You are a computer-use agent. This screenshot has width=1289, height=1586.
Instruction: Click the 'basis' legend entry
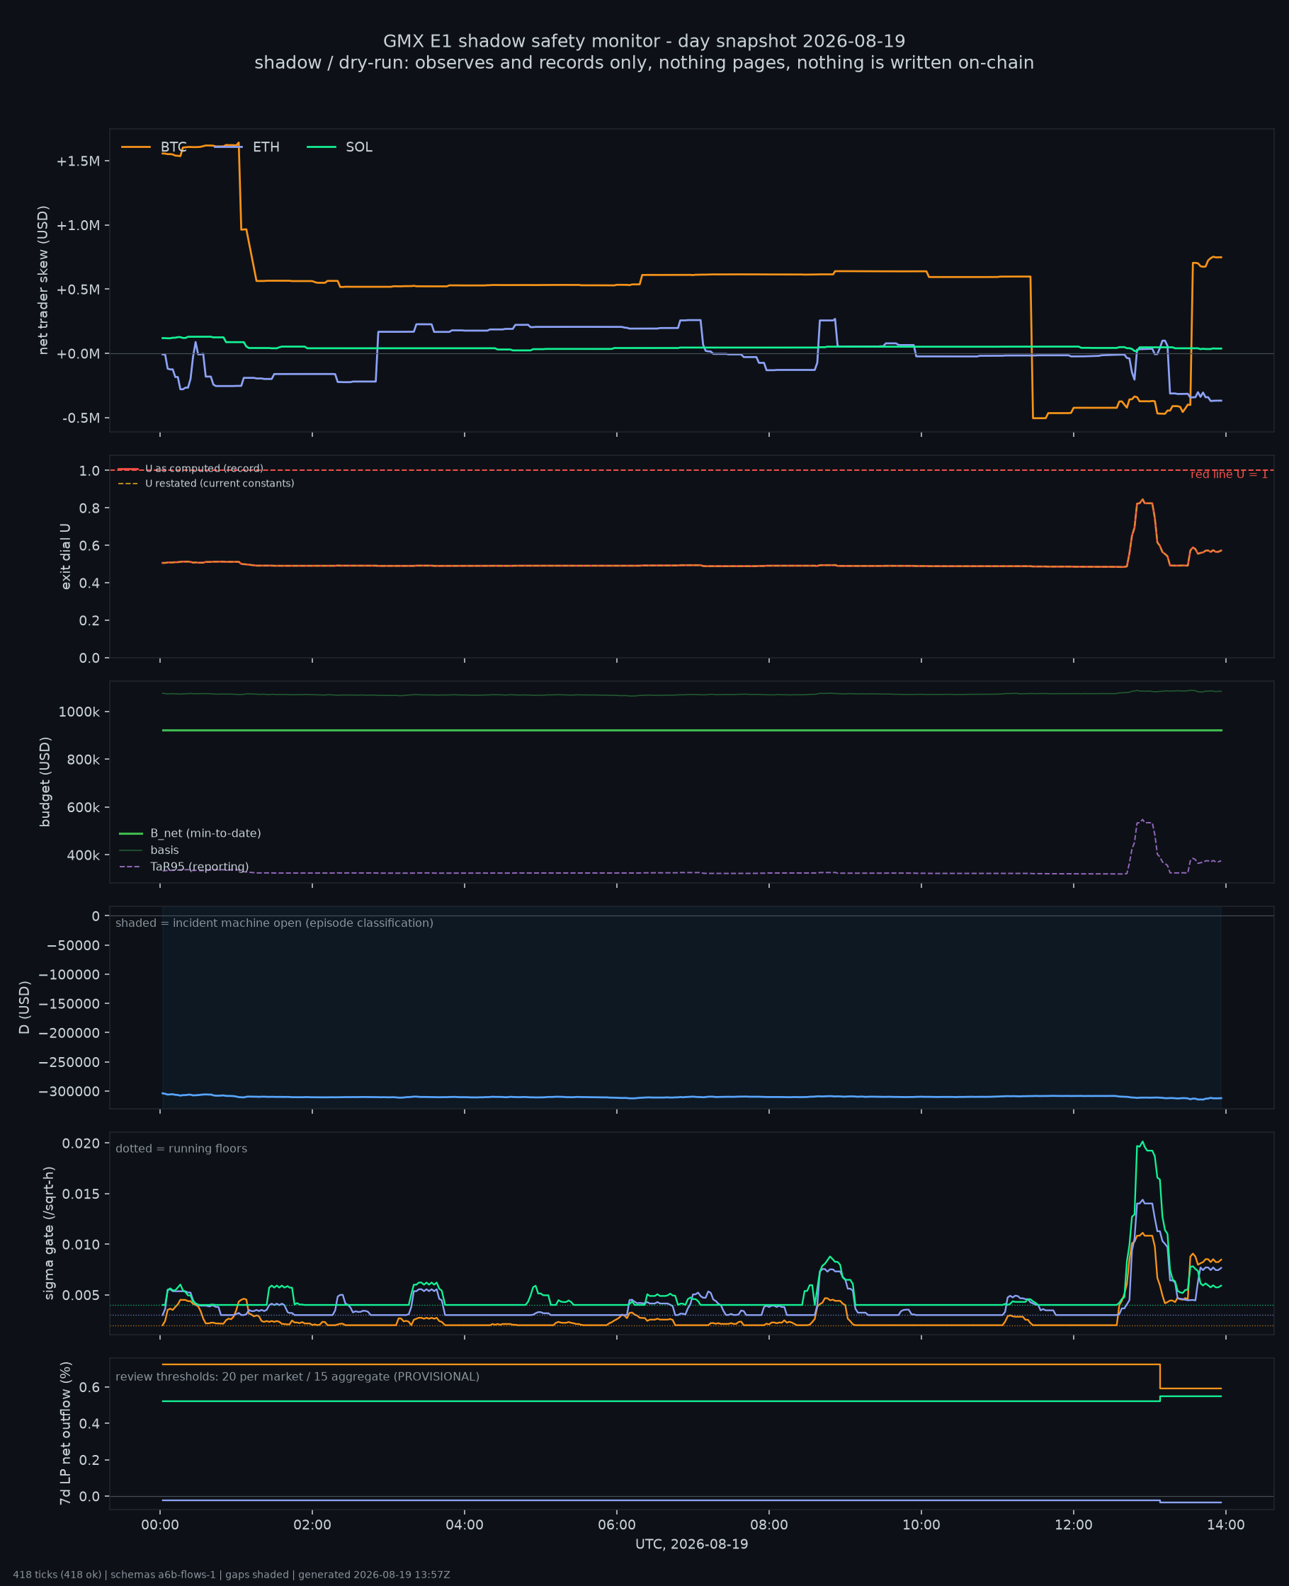pos(164,850)
